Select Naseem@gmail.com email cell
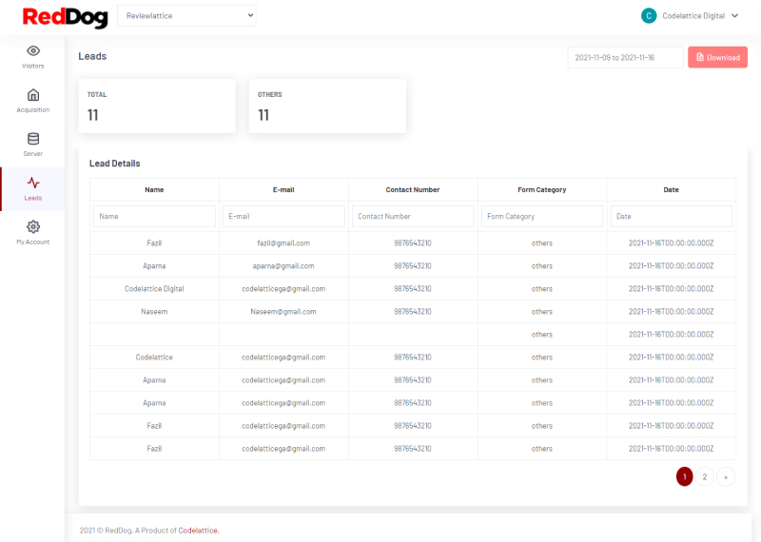 283,312
